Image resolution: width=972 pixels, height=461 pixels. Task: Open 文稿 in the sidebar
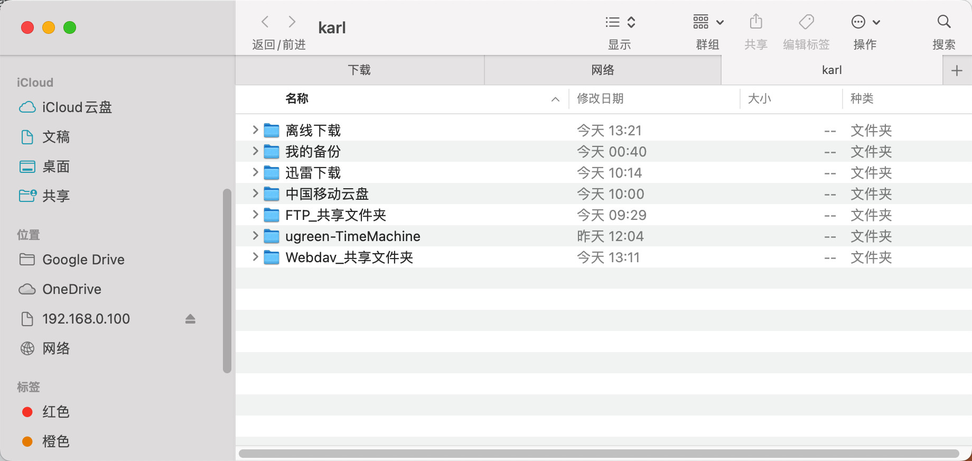56,137
